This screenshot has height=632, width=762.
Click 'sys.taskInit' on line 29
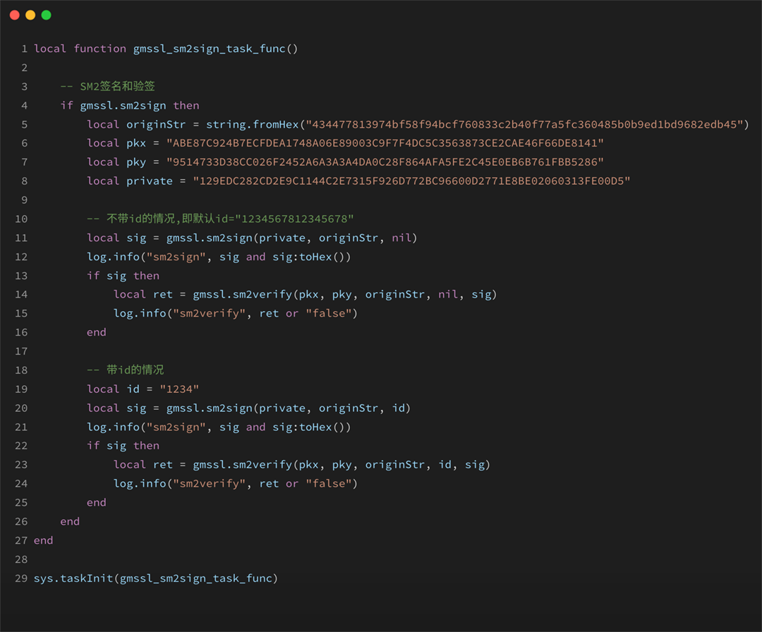click(73, 578)
